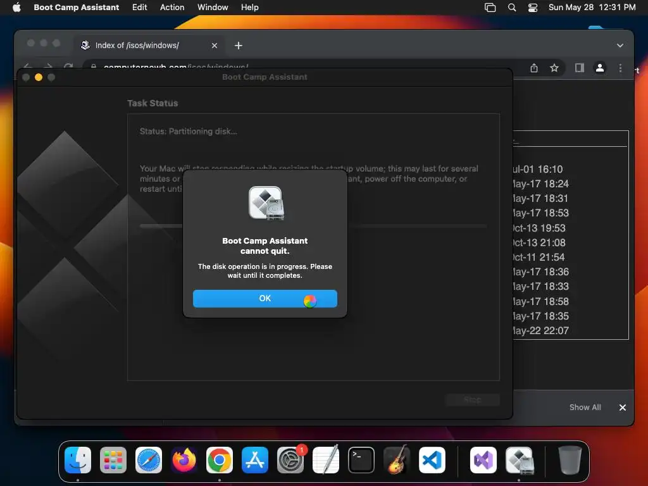Click the partitioning progress bar
Image resolution: width=648 pixels, height=486 pixels.
click(x=313, y=226)
